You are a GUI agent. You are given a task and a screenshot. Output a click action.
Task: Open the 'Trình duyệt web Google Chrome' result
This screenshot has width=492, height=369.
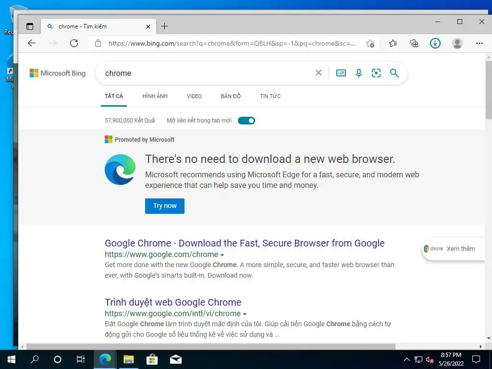click(x=173, y=302)
